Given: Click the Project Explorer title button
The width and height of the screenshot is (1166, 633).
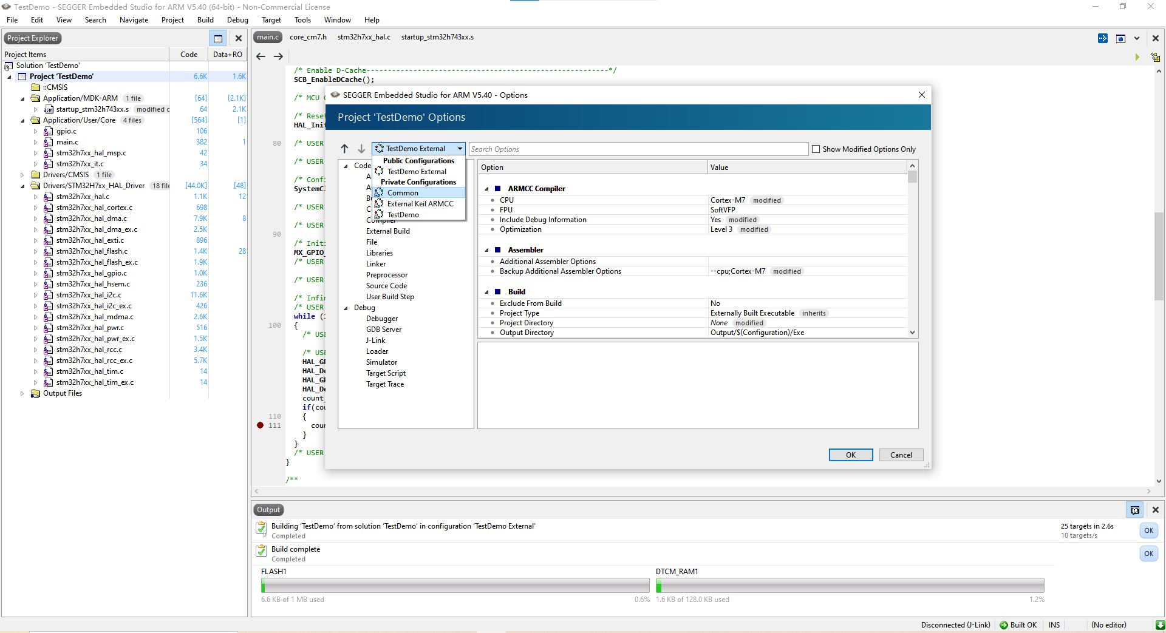Looking at the screenshot, I should [x=33, y=38].
